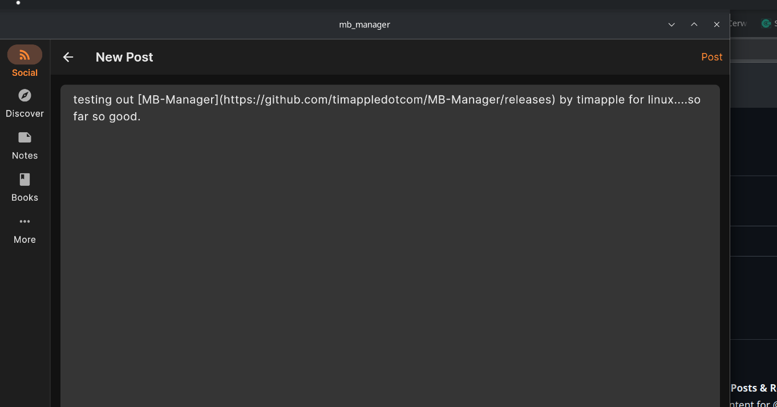Minimize window with the down chevron

671,25
